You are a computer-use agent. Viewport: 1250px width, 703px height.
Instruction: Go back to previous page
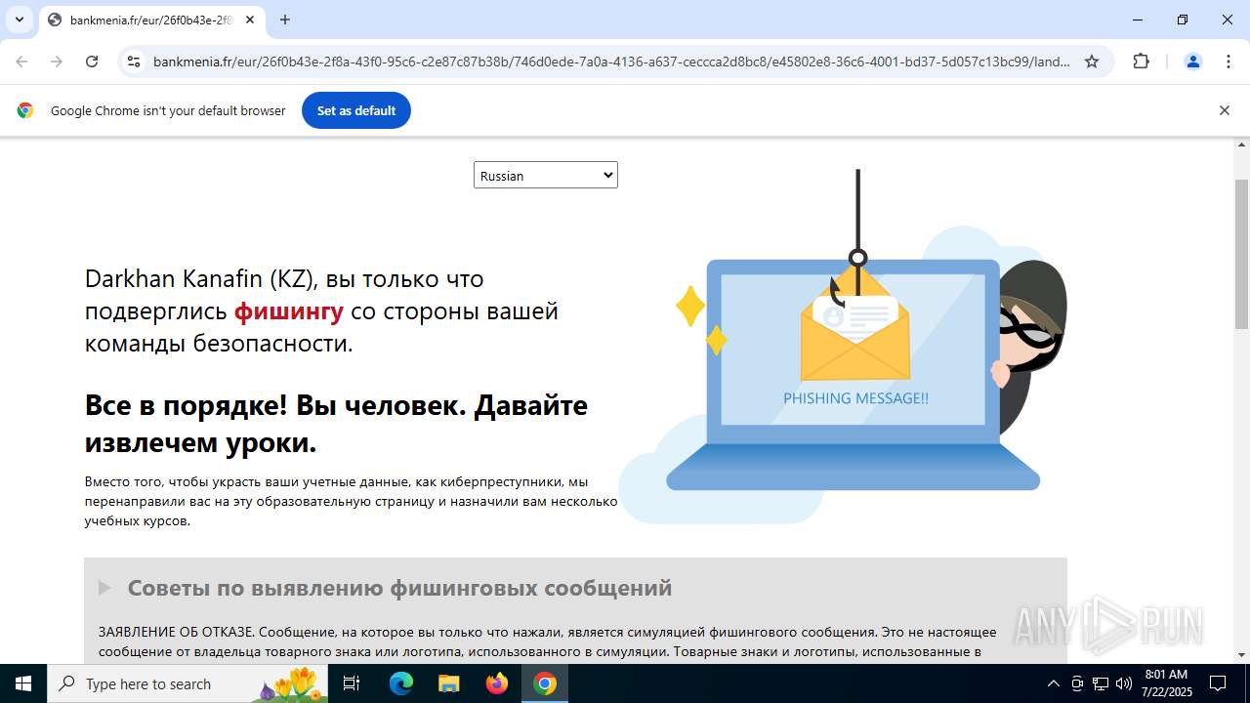click(x=21, y=62)
